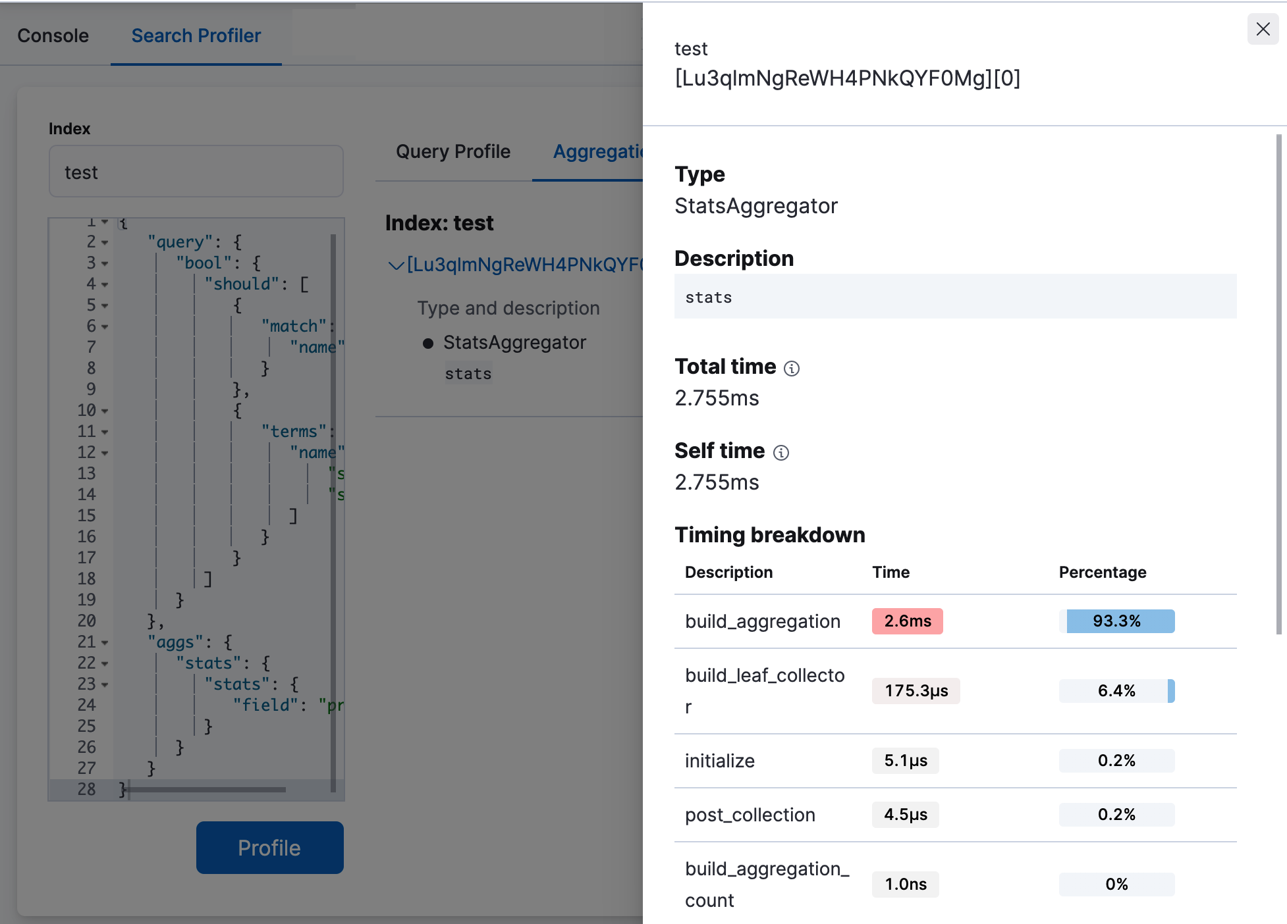This screenshot has height=924, width=1287.
Task: Click the Total time info icon
Action: [792, 369]
